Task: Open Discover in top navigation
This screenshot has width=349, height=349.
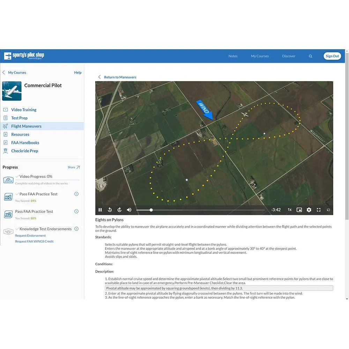Action: click(289, 56)
